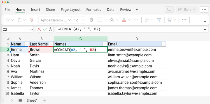The image size is (210, 104).
Task: Select the Format Painter brush icon
Action: pyautogui.click(x=32, y=20)
